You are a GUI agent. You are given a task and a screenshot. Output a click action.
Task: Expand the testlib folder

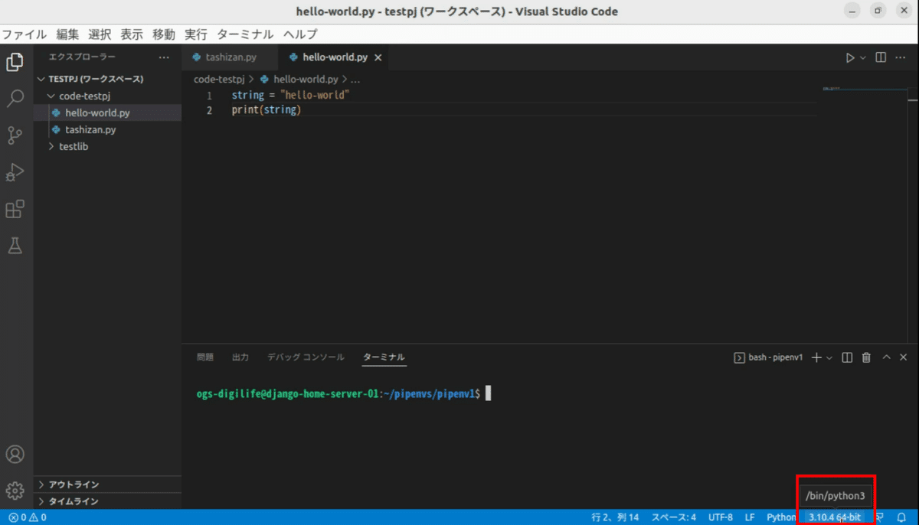(x=107, y=146)
